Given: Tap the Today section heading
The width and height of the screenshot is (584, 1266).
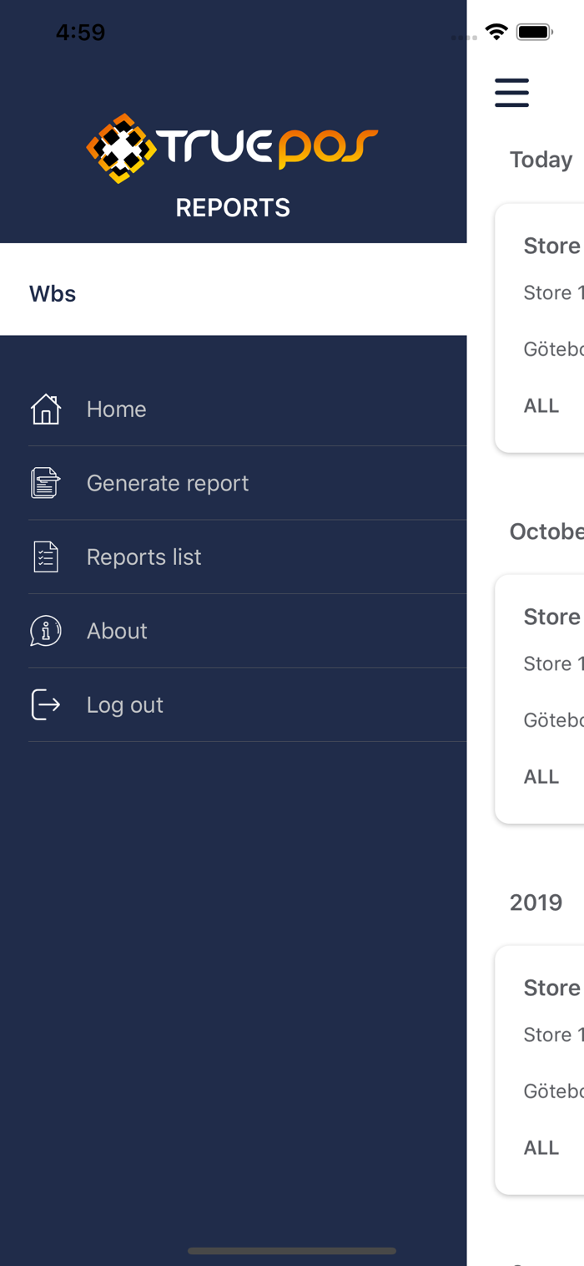Looking at the screenshot, I should tap(541, 160).
